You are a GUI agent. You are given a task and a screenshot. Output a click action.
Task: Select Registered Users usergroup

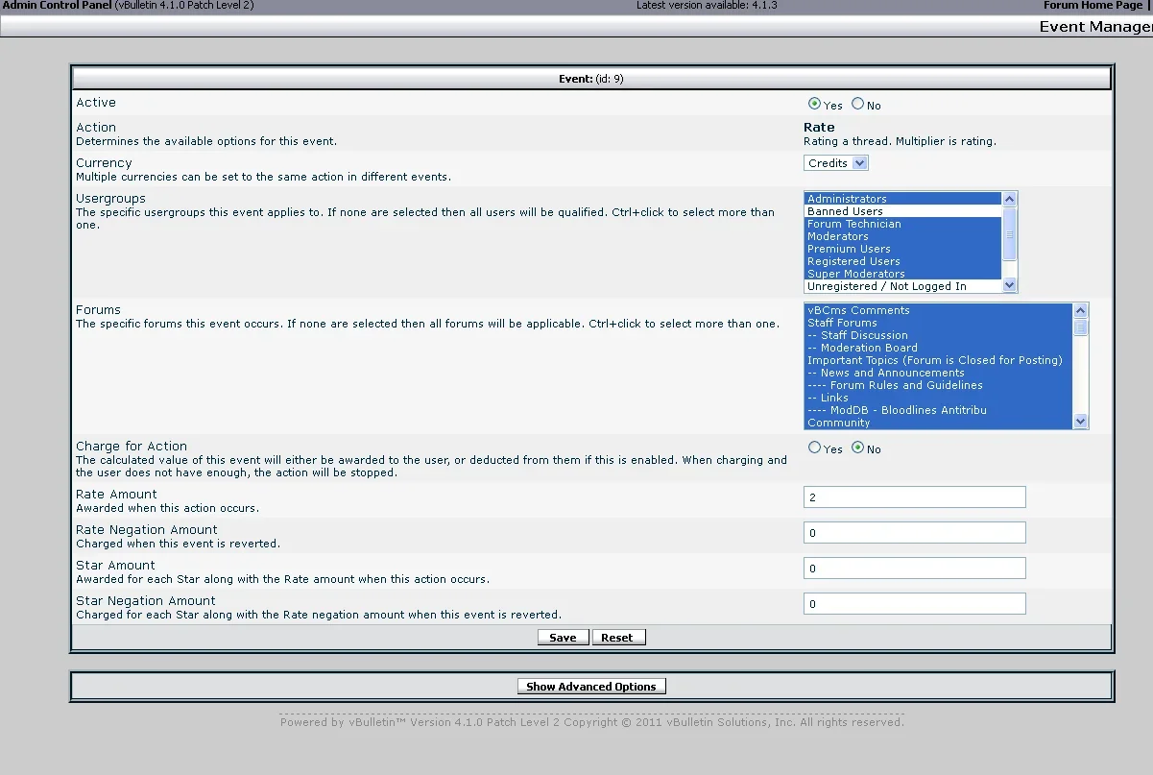pos(902,261)
